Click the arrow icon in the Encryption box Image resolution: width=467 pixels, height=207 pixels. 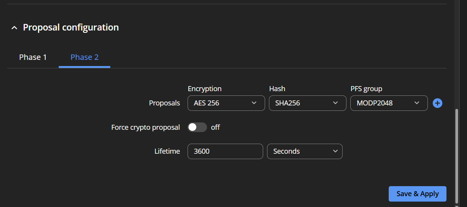coord(254,103)
